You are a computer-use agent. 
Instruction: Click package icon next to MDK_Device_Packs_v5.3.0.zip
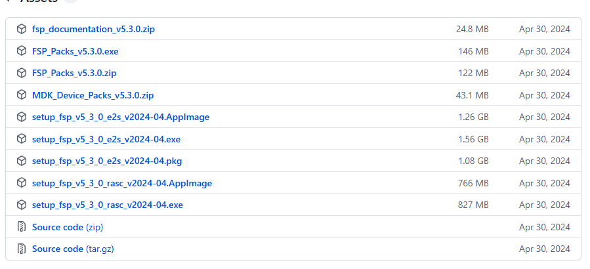[22, 95]
